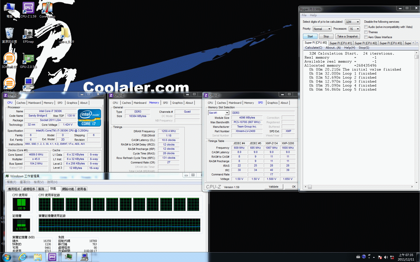This screenshot has height=262, width=420.
Task: Click the Show desktop strip
Action: [418, 257]
